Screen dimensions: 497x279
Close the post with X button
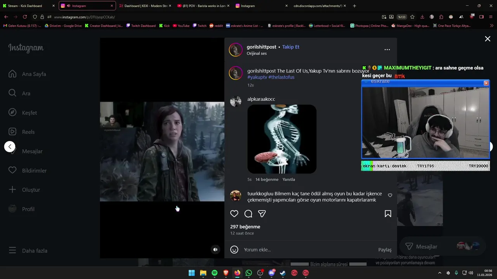pyautogui.click(x=488, y=39)
